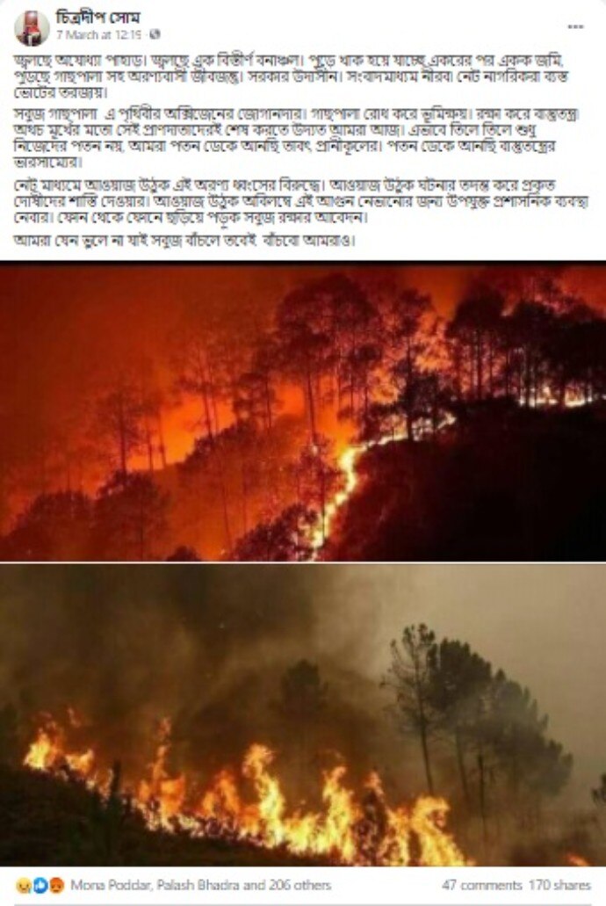Open the '170 shares' link
606x906 pixels.
click(x=559, y=885)
